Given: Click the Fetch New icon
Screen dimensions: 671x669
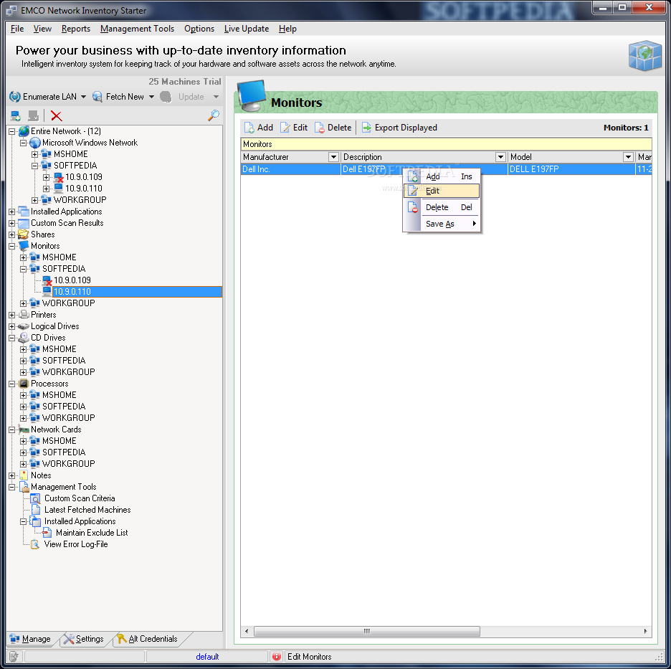Looking at the screenshot, I should (x=97, y=97).
